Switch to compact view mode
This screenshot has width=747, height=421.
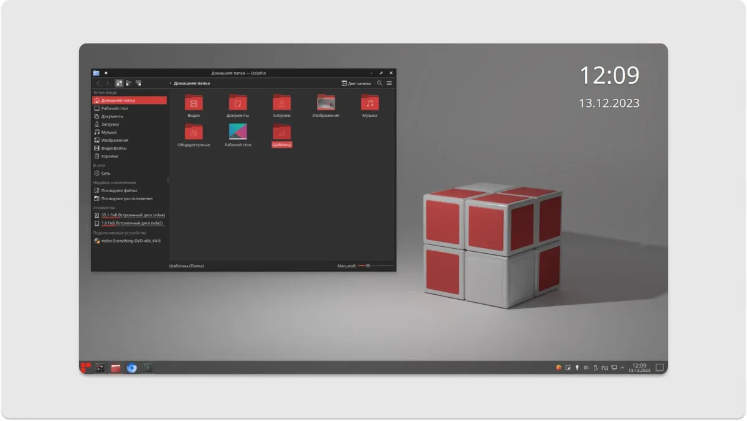[129, 83]
